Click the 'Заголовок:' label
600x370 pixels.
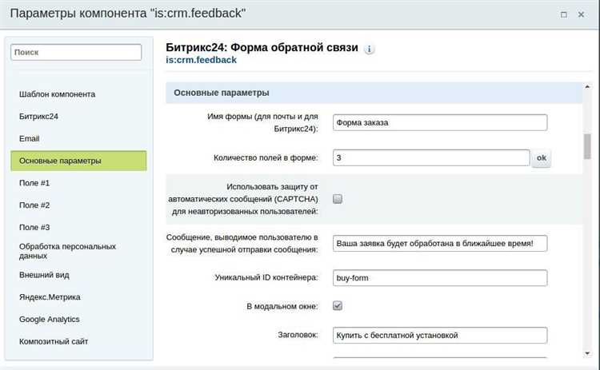click(298, 335)
